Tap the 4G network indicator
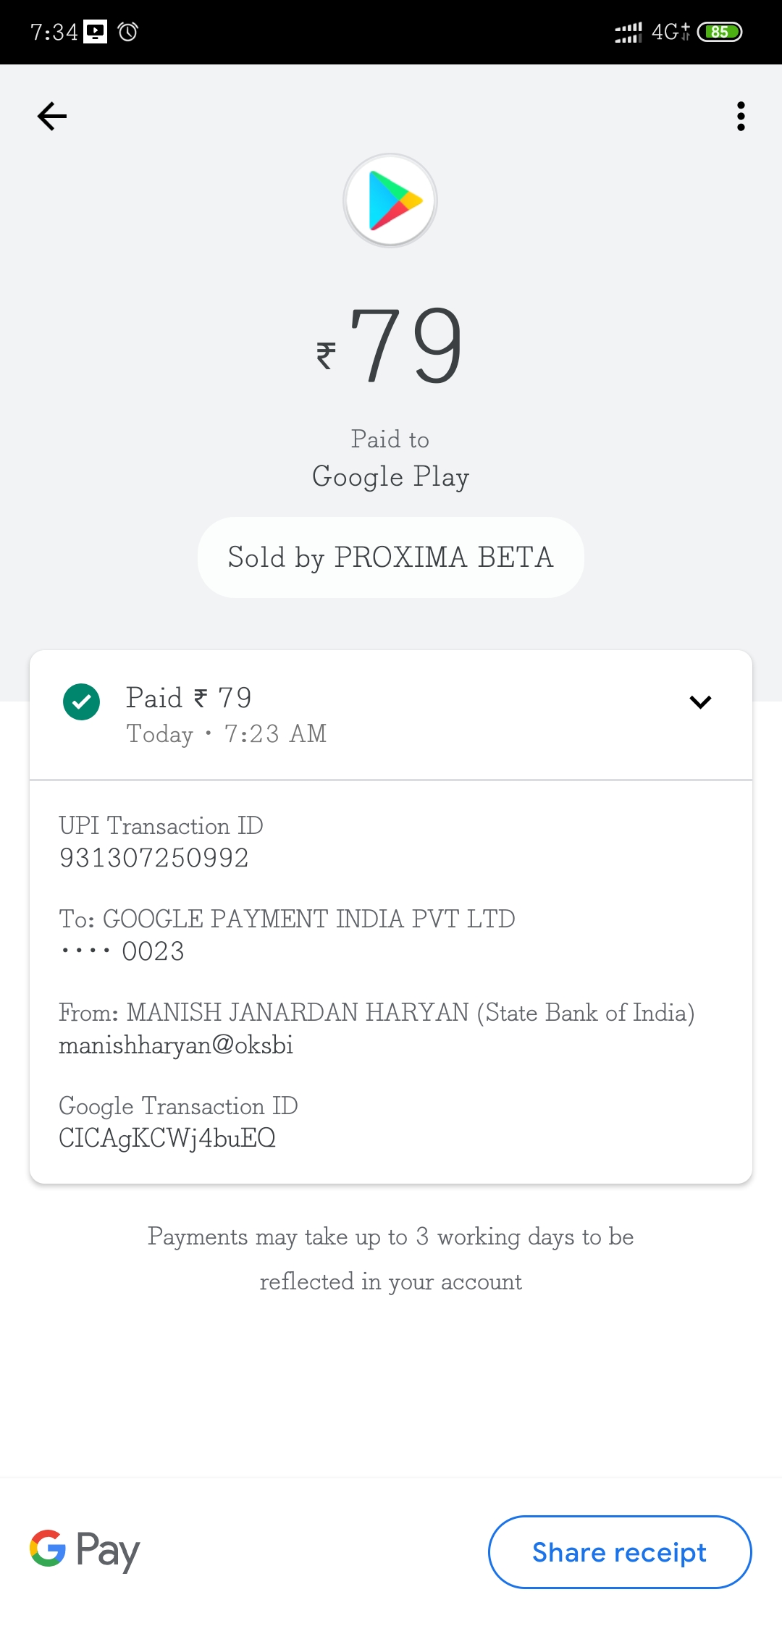Viewport: 782px width, 1626px height. [669, 32]
